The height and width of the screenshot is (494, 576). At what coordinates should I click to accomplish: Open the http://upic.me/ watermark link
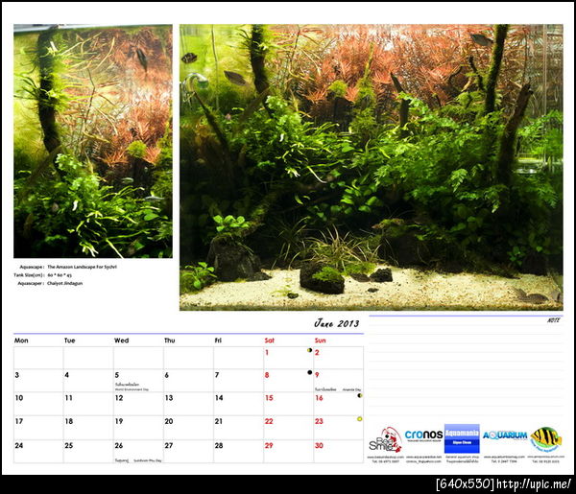pyautogui.click(x=534, y=484)
